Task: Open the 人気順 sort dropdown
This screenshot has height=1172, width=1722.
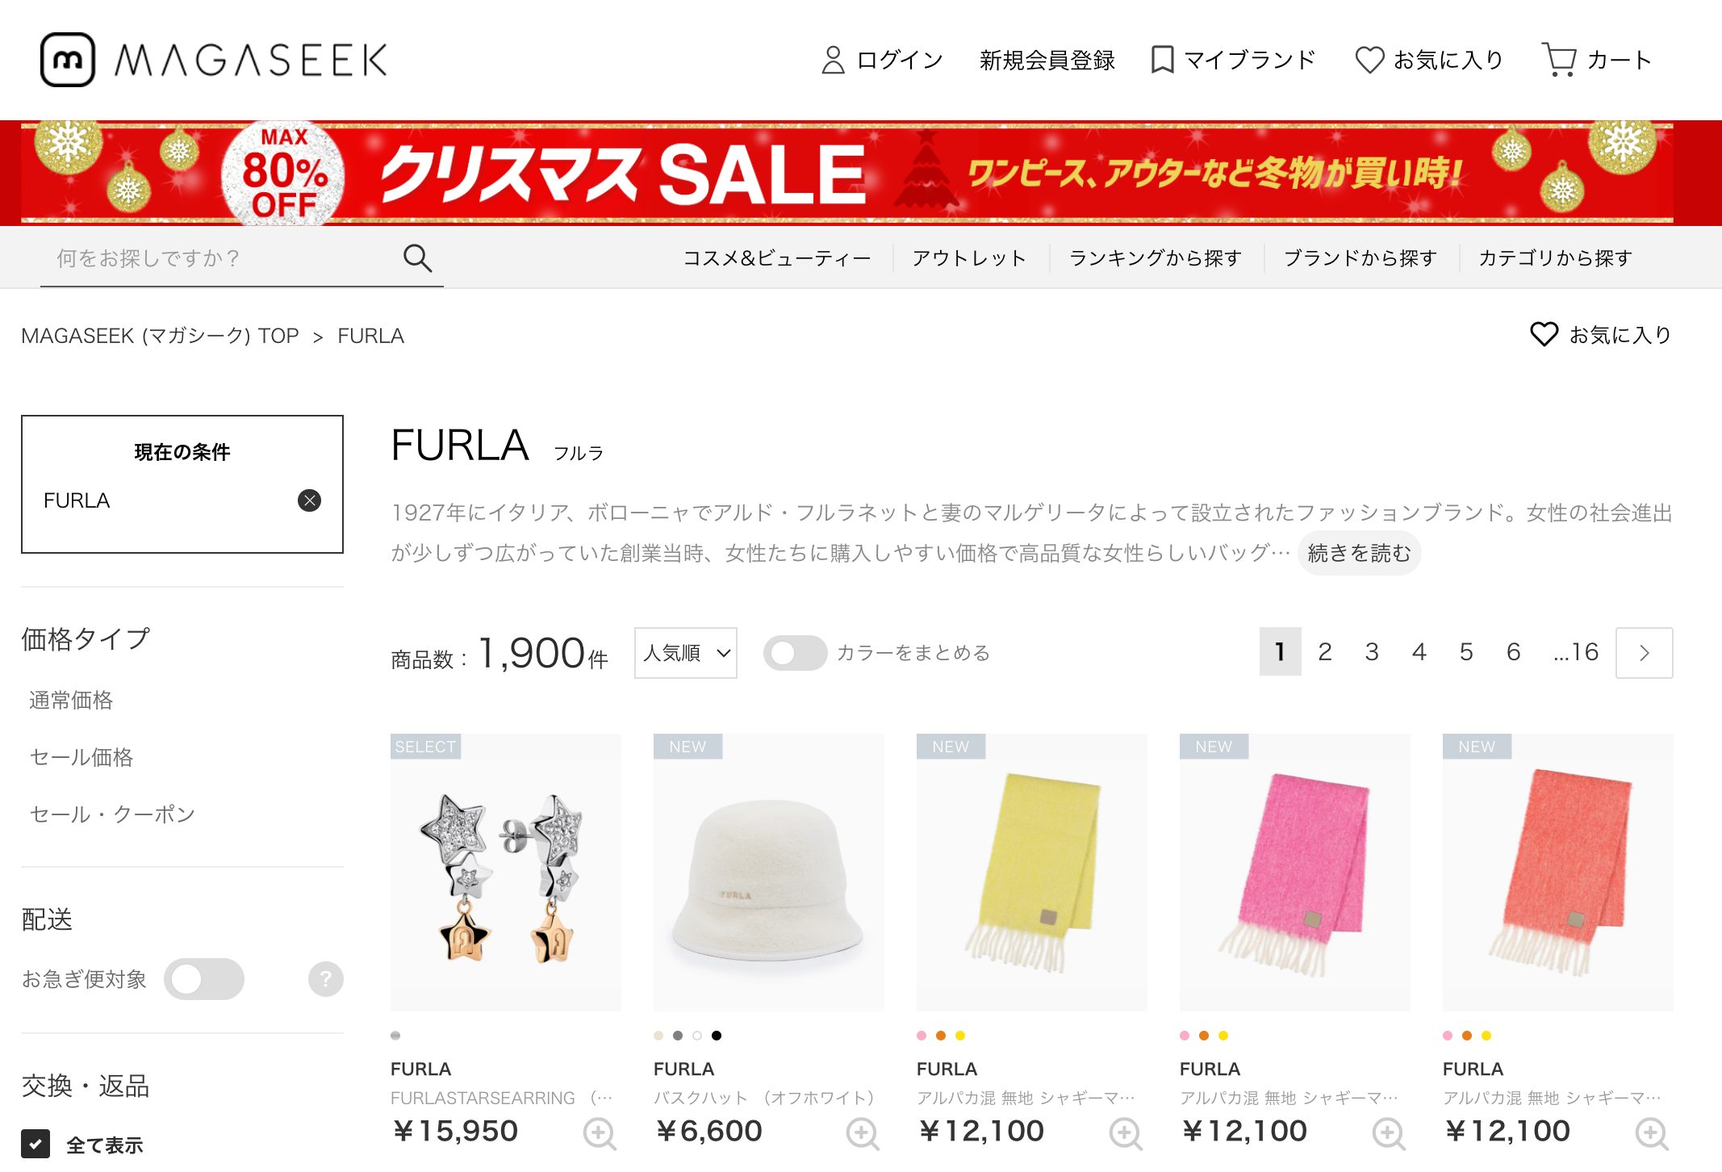Action: click(x=686, y=653)
